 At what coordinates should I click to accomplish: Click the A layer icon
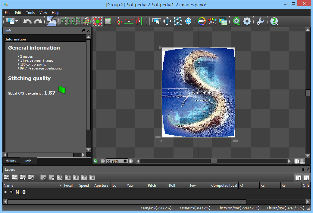[x=60, y=177]
